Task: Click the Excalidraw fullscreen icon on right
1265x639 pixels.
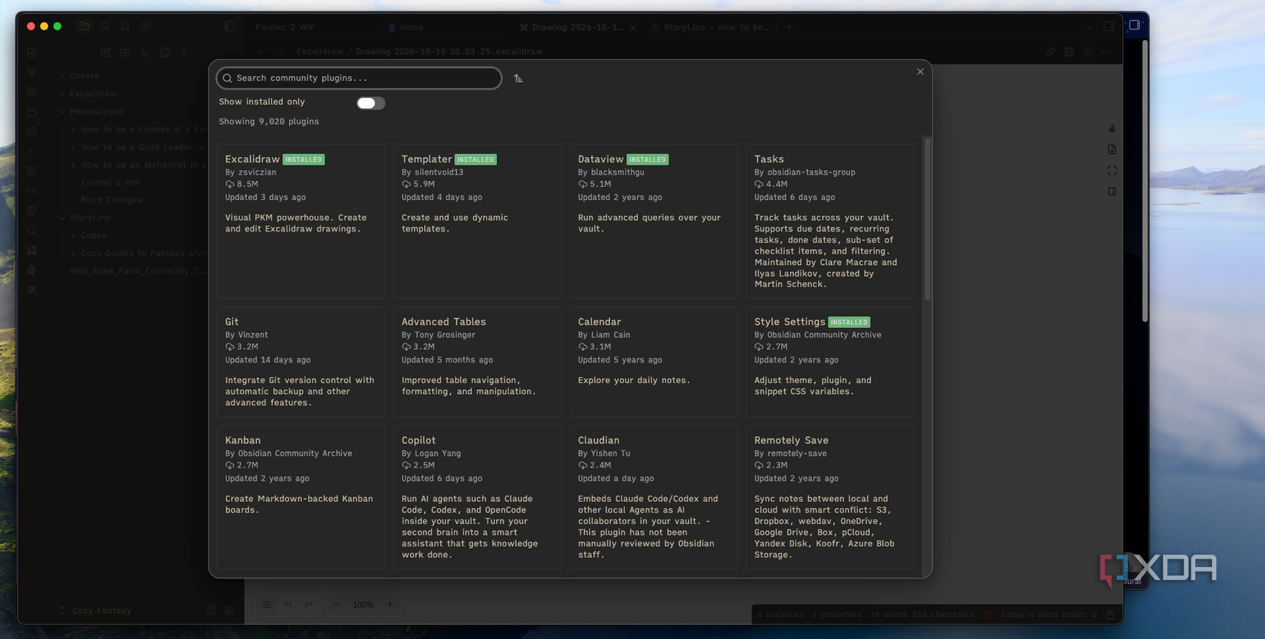Action: 1112,170
